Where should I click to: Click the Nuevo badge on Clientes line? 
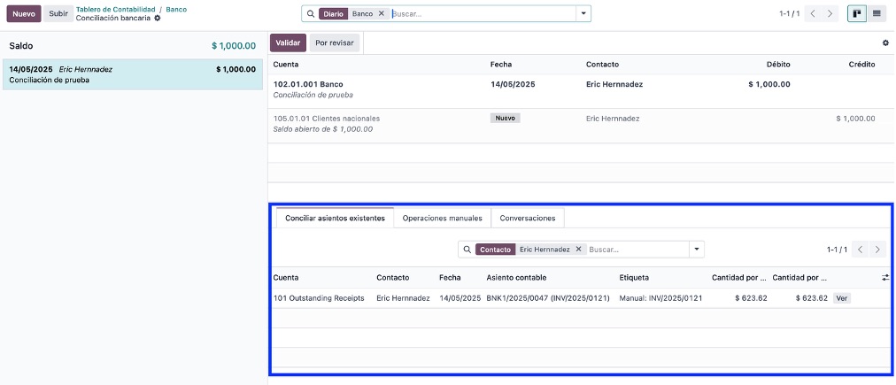click(x=506, y=119)
